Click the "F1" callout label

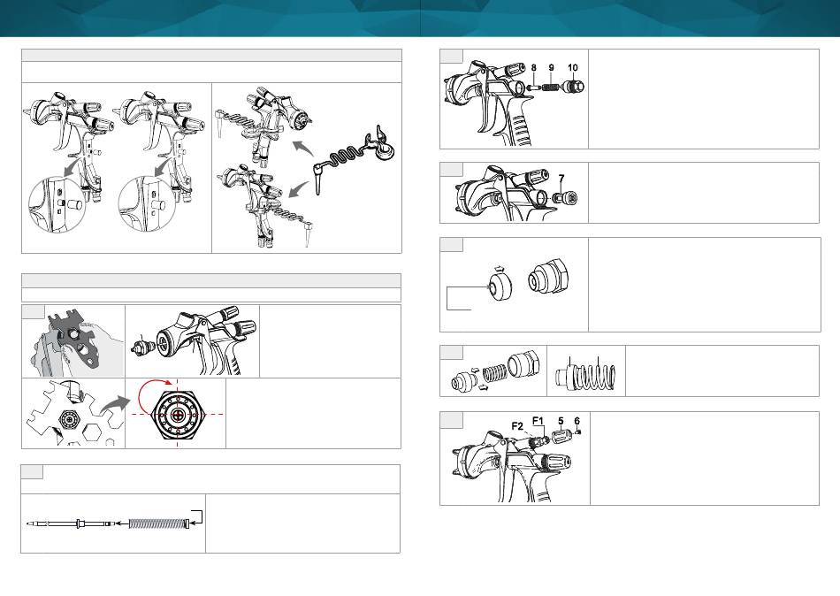tap(538, 421)
